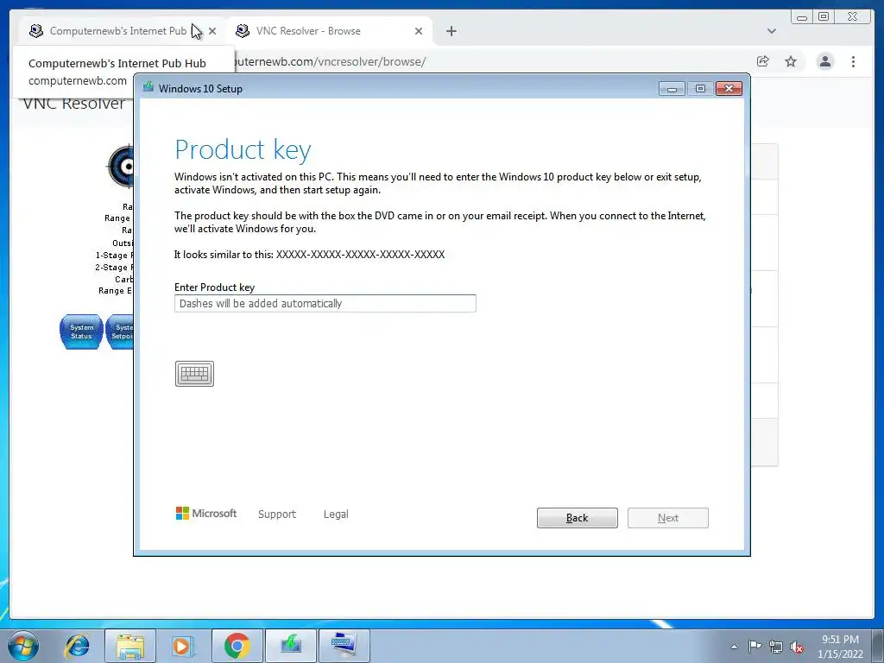The image size is (884, 663).
Task: Minimize the Windows 10 Setup window
Action: (x=672, y=89)
